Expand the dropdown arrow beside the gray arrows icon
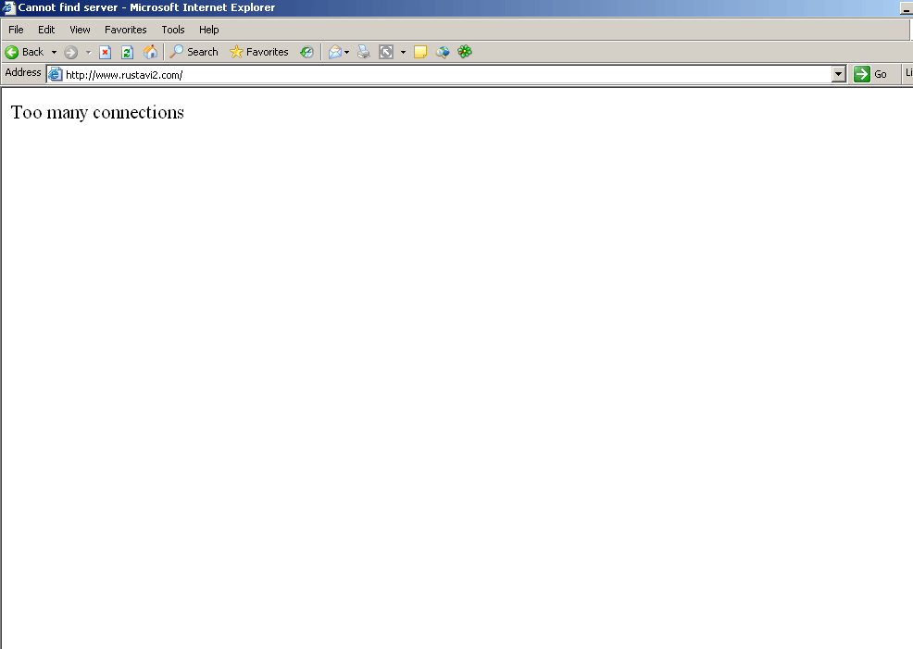 [x=403, y=53]
